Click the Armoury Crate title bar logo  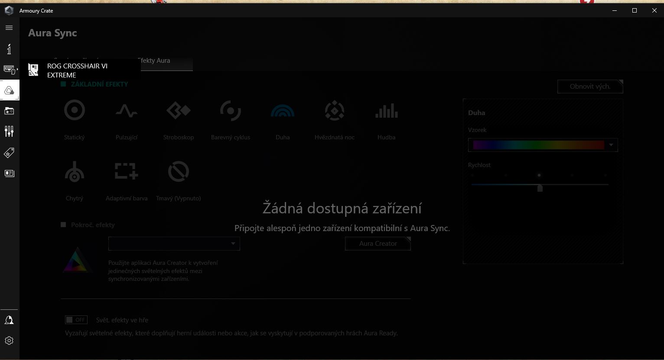[x=9, y=10]
